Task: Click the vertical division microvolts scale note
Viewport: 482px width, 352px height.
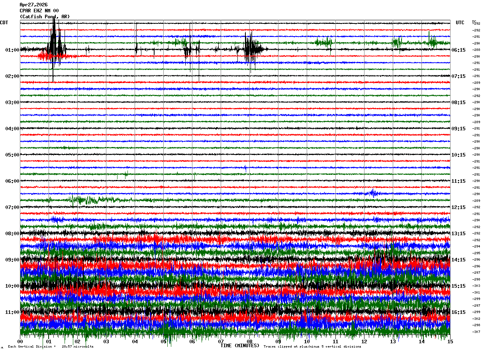Action: pos(51,347)
